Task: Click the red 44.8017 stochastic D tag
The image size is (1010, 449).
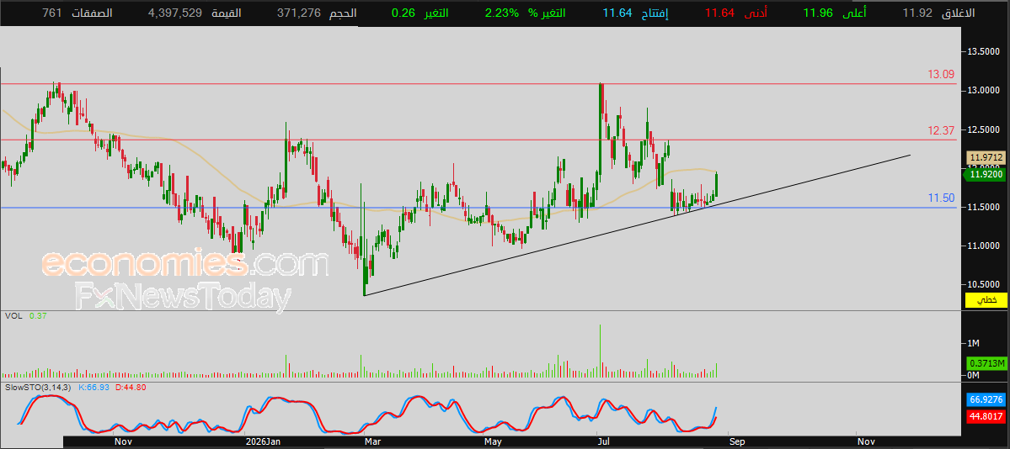Action: pyautogui.click(x=986, y=416)
